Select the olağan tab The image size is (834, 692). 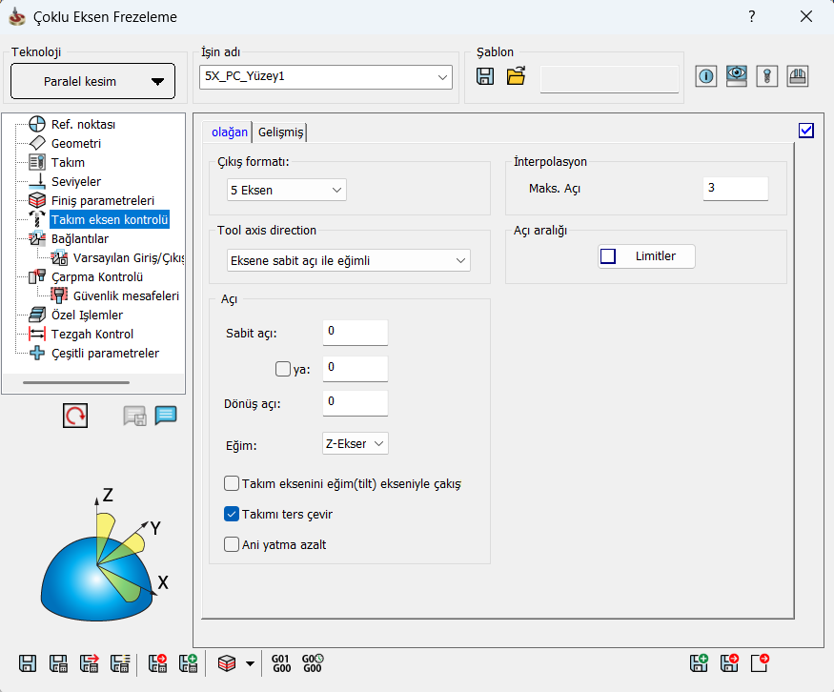click(x=230, y=132)
